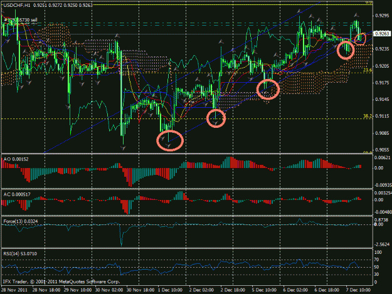Click the current price tag 0.9263
This screenshot has width=392, height=294.
382,33
